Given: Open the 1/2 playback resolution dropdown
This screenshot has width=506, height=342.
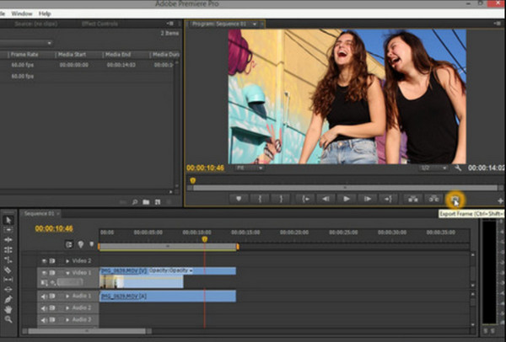Looking at the screenshot, I should 433,168.
